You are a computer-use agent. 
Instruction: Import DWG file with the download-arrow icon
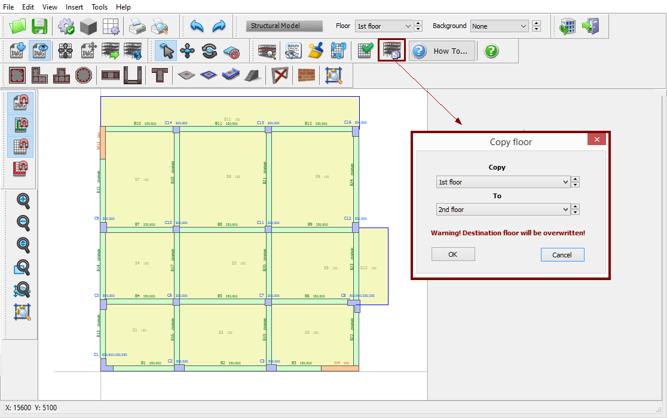pyautogui.click(x=17, y=51)
